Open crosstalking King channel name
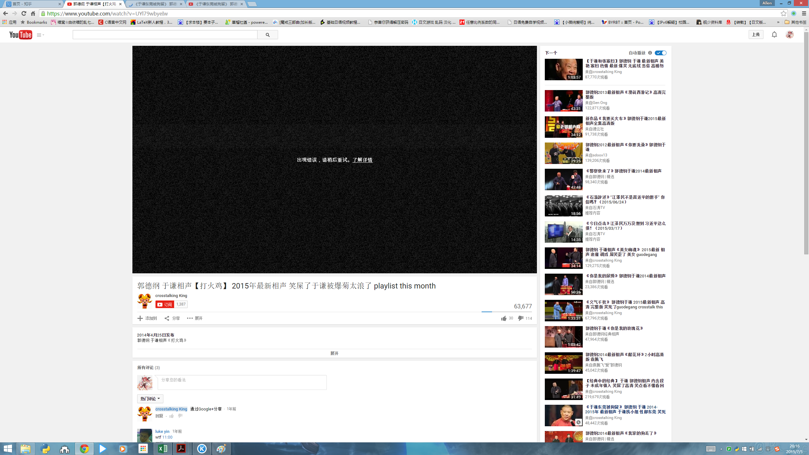 (171, 295)
